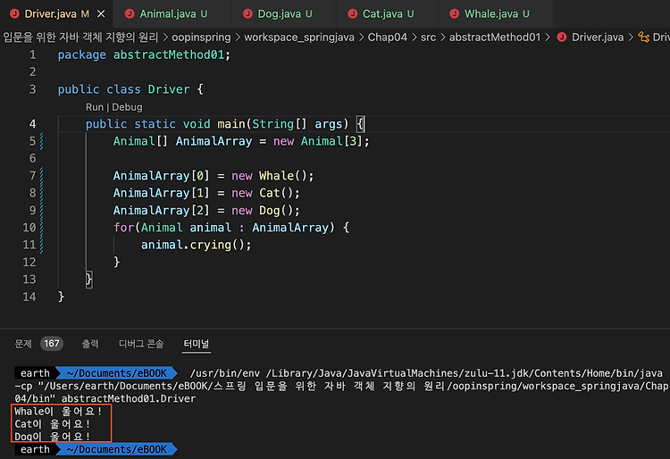
Task: Open the 문제 problems panel tab
Action: 23,344
